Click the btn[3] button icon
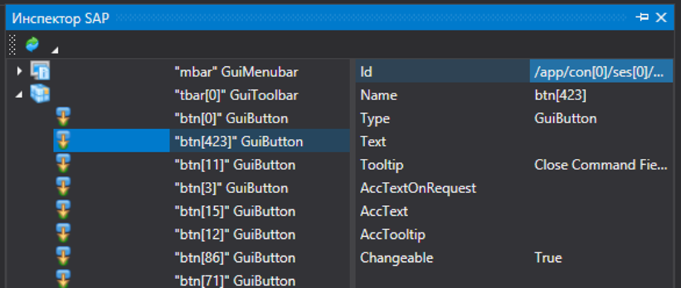Viewport: 681px width, 288px height. click(64, 187)
